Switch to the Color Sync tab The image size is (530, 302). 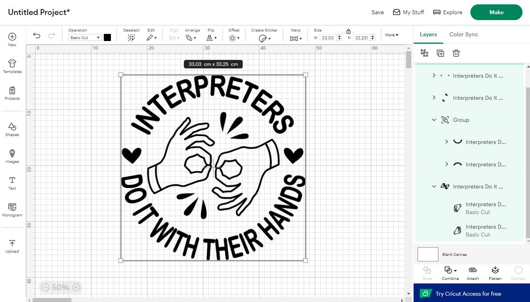click(x=464, y=34)
